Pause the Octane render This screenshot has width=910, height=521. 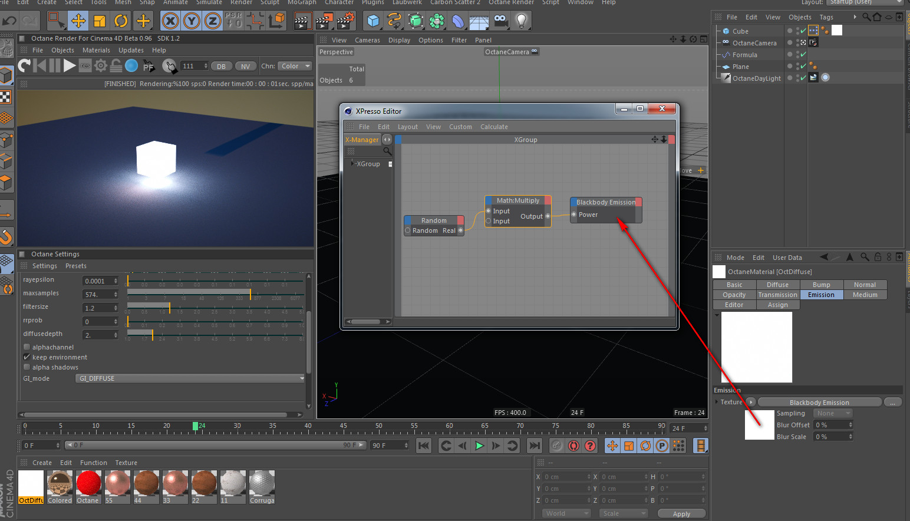point(55,65)
